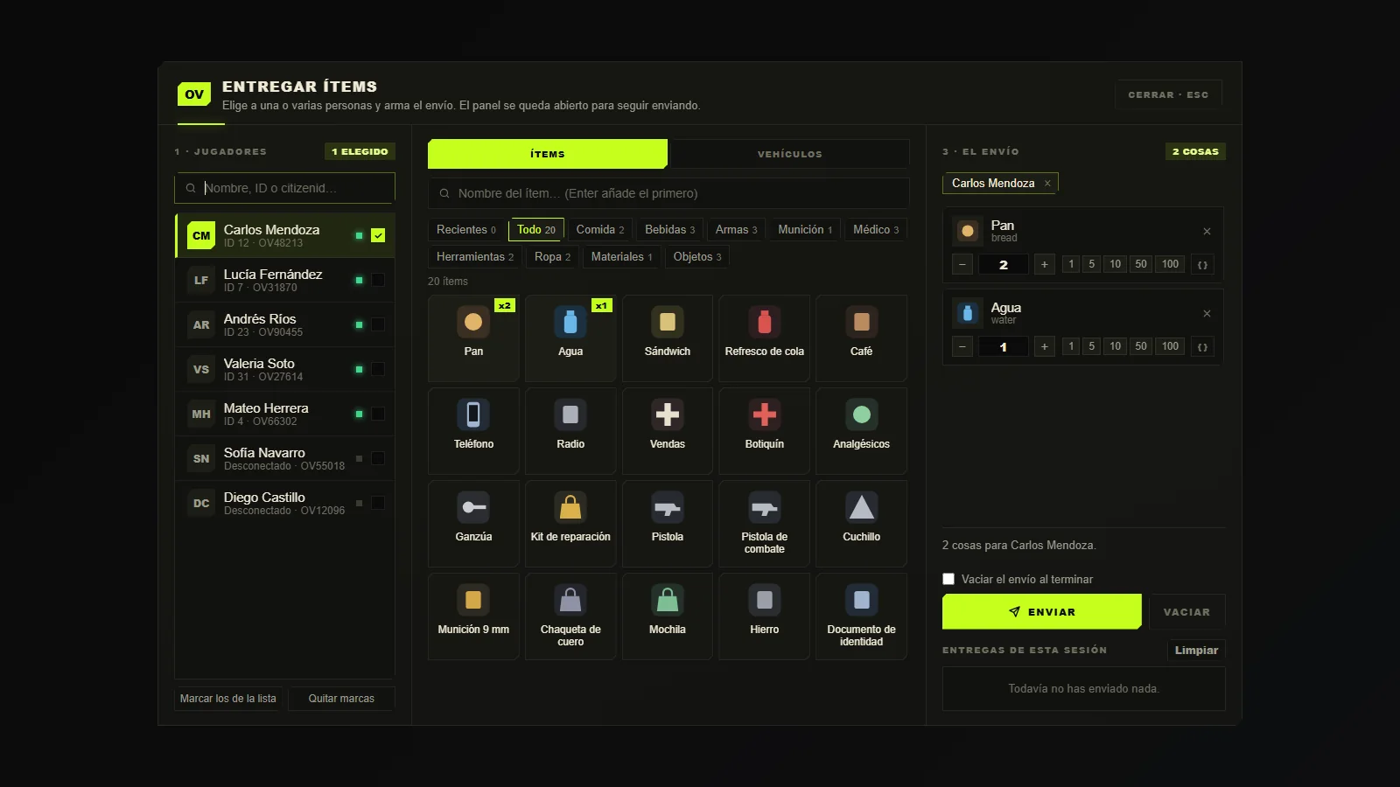Show the Armas category filter
This screenshot has width=1400, height=787.
pos(736,230)
